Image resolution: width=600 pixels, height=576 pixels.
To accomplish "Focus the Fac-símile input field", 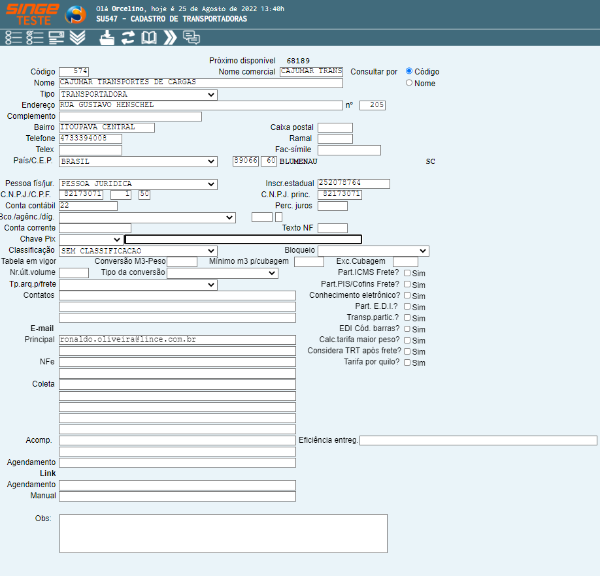I will (350, 150).
